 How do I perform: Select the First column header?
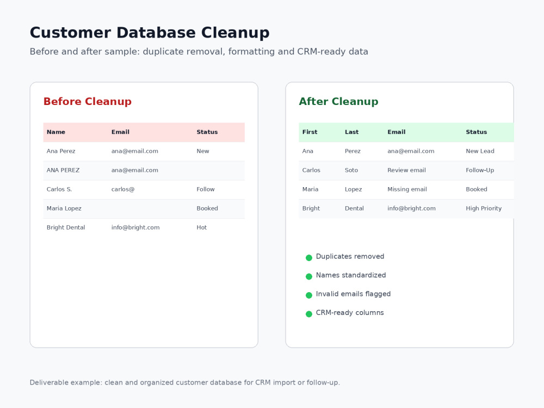[x=310, y=132]
